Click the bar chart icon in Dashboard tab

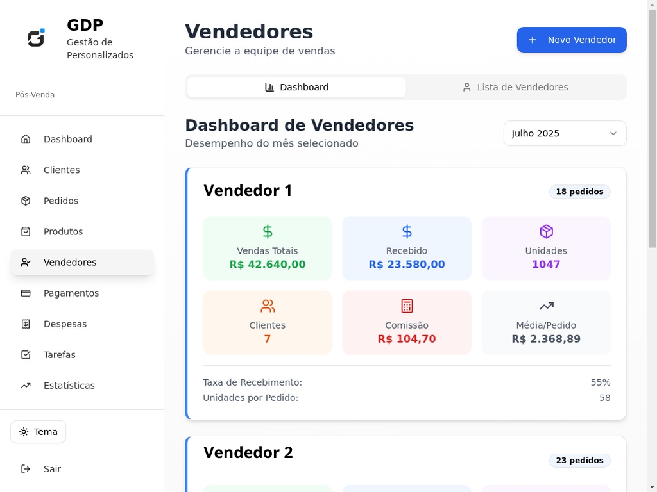(x=269, y=87)
